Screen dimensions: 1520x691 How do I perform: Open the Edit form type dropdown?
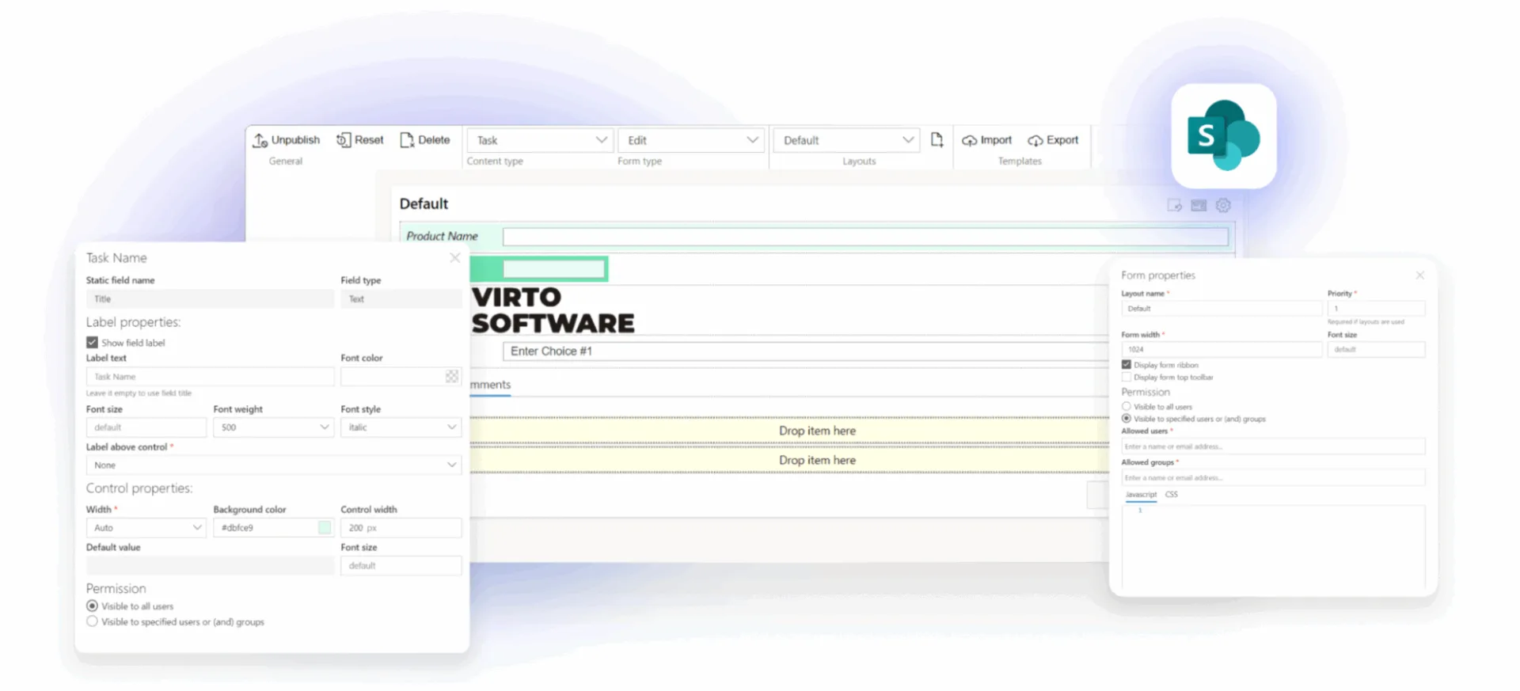(691, 140)
